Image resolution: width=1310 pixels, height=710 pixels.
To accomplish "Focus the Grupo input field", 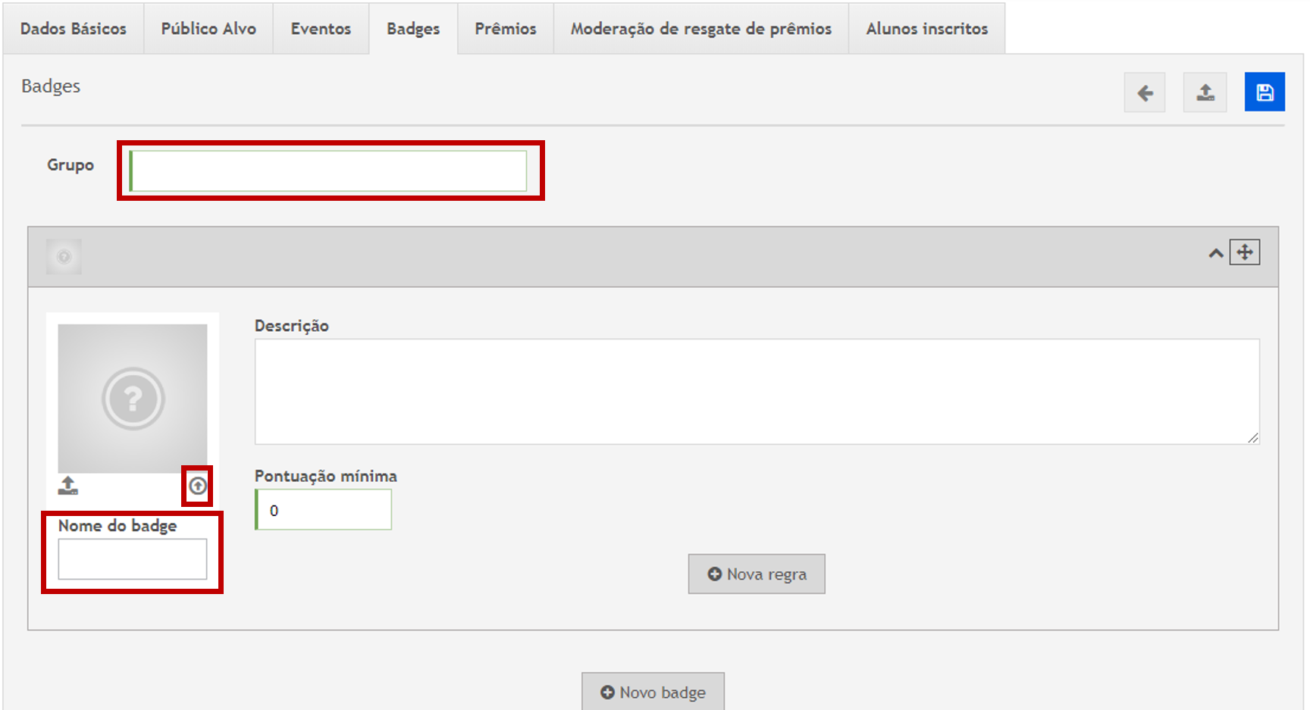I will (x=328, y=171).
